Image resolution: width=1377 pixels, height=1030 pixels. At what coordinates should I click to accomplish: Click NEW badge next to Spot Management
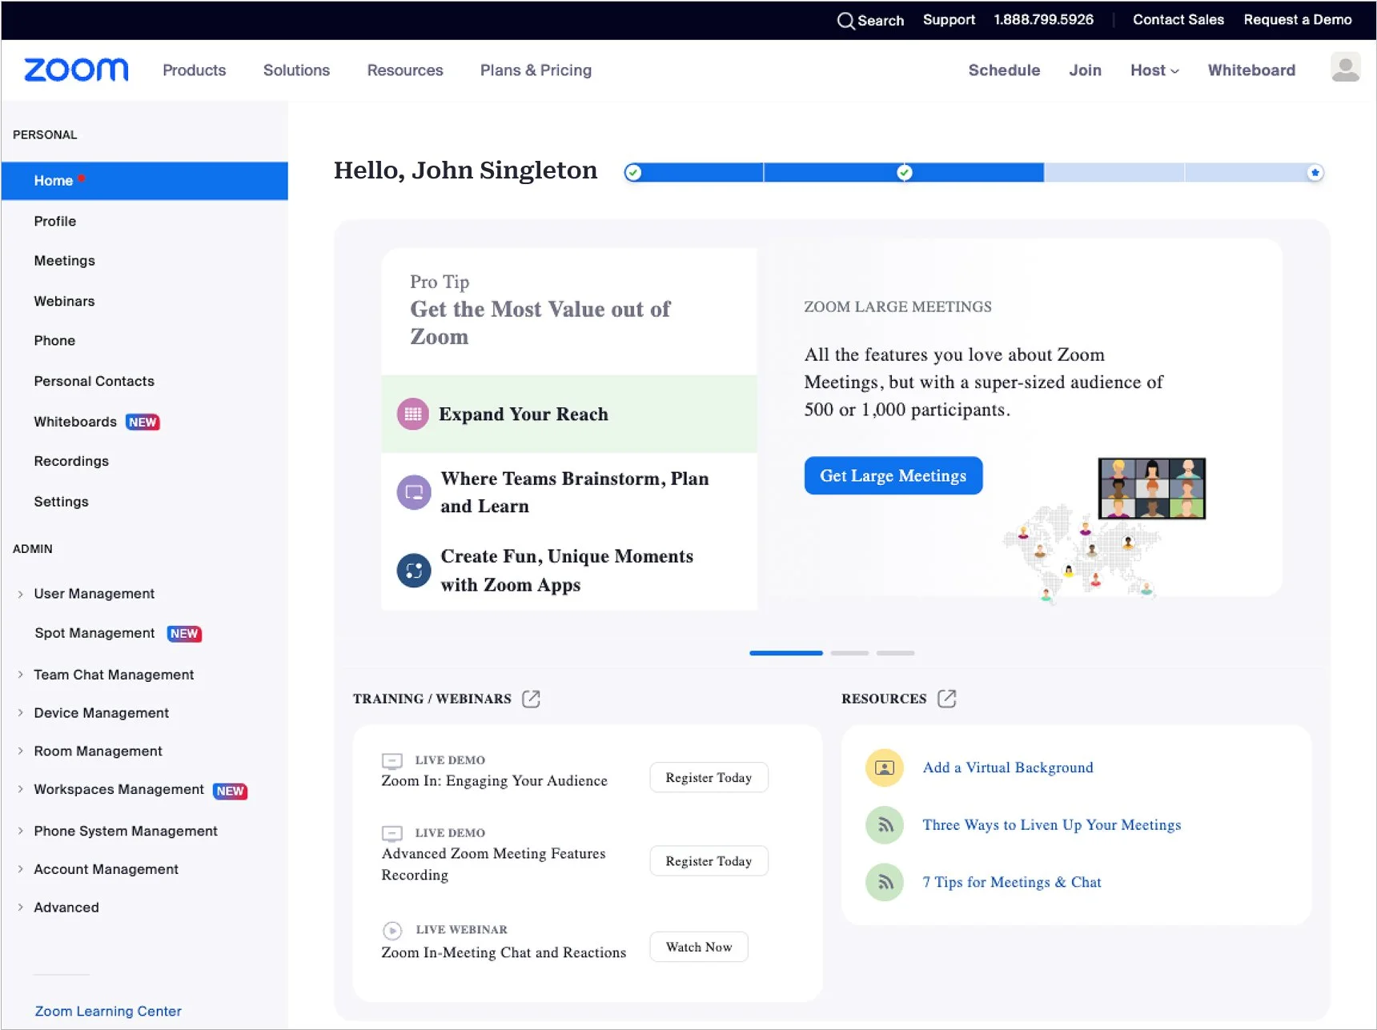pos(184,634)
